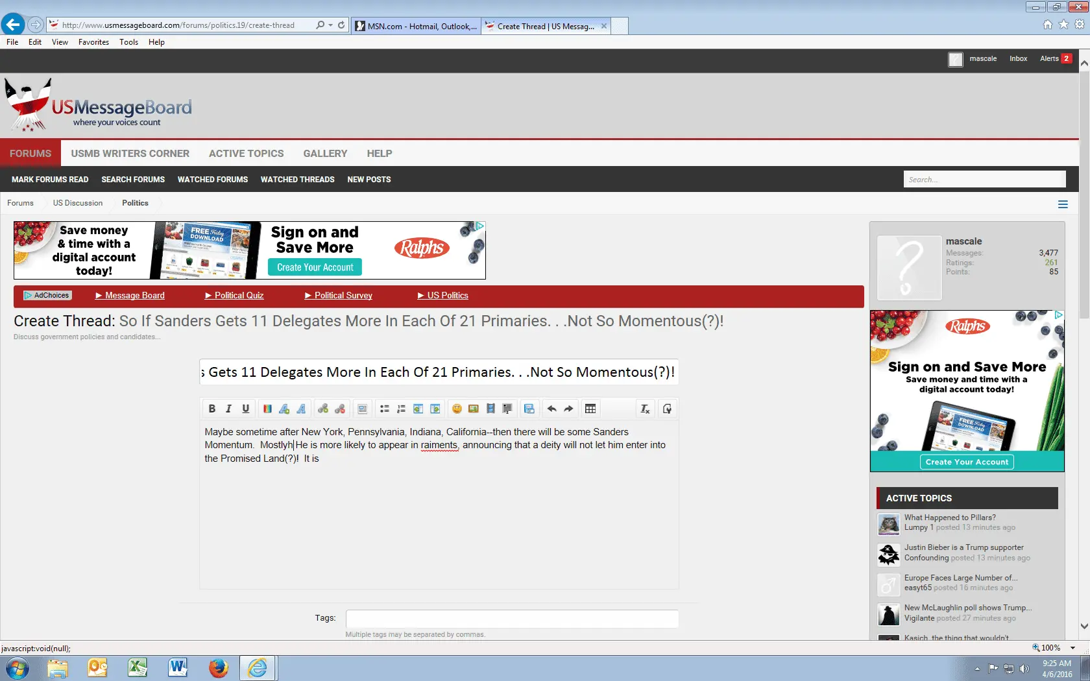The image size is (1090, 681).
Task: Open the font size tool
Action: click(284, 409)
